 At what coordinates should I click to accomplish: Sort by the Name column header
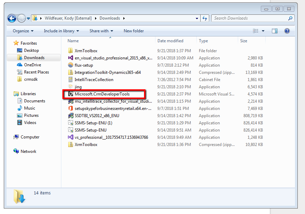pos(73,41)
